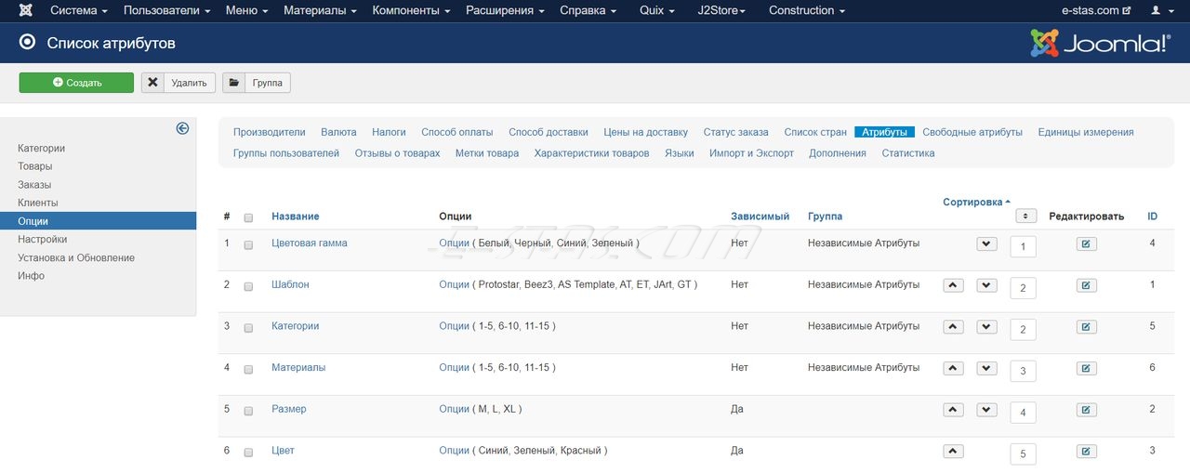Open the Система dropdown menu
The image size is (1190, 473).
(x=79, y=10)
